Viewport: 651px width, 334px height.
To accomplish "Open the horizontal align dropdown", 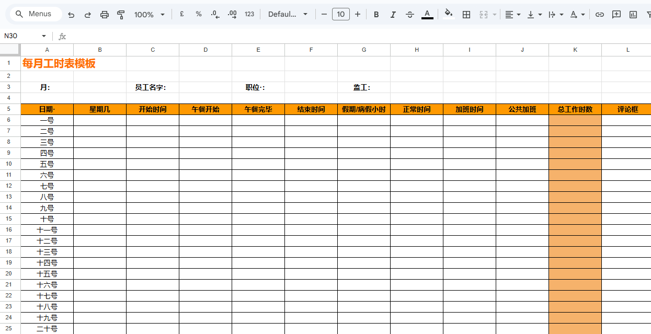I will click(x=512, y=15).
